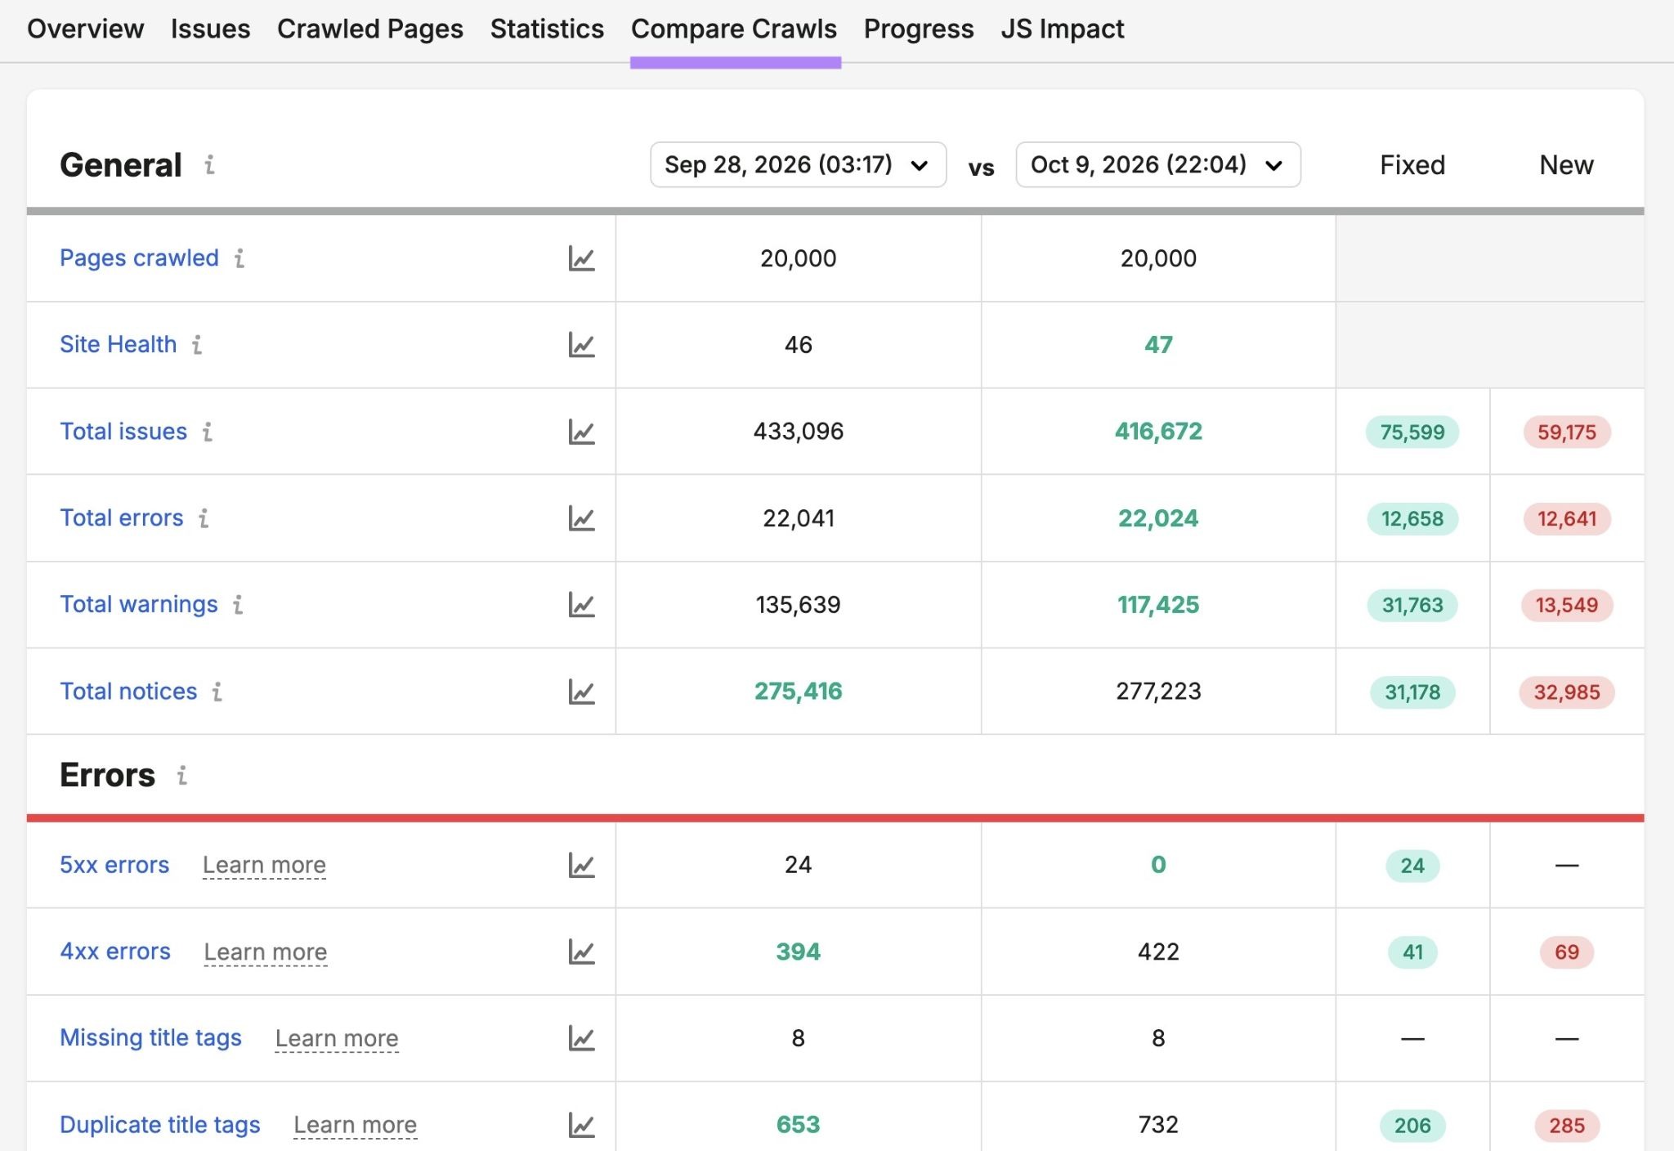1674x1151 pixels.
Task: Open the Oct 9, 2026 crawl date dropdown
Action: (1158, 165)
